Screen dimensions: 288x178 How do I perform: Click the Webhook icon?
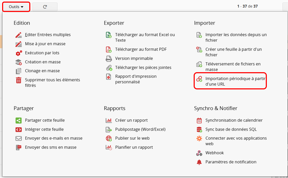coord(199,153)
